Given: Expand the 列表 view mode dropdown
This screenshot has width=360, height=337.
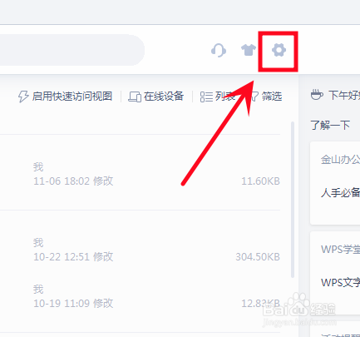Looking at the screenshot, I should click(x=218, y=97).
